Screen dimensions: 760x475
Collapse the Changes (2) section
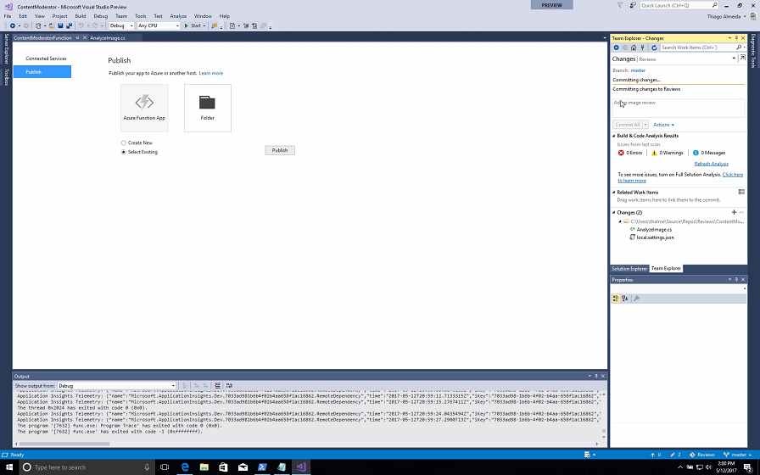tap(614, 213)
